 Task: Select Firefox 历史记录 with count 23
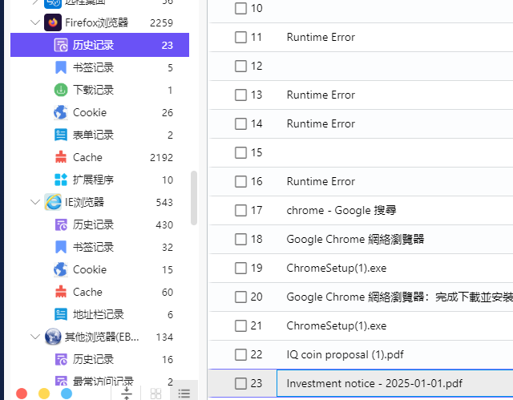point(99,45)
